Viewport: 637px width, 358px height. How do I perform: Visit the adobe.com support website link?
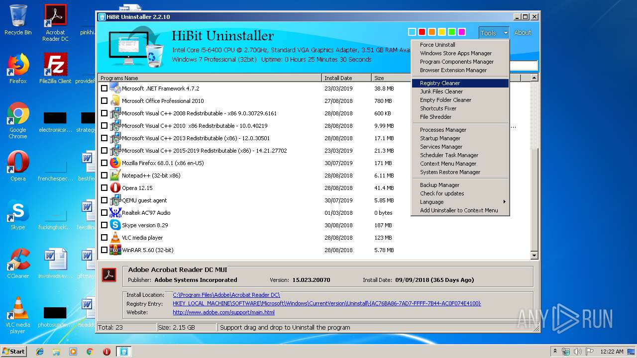223,312
